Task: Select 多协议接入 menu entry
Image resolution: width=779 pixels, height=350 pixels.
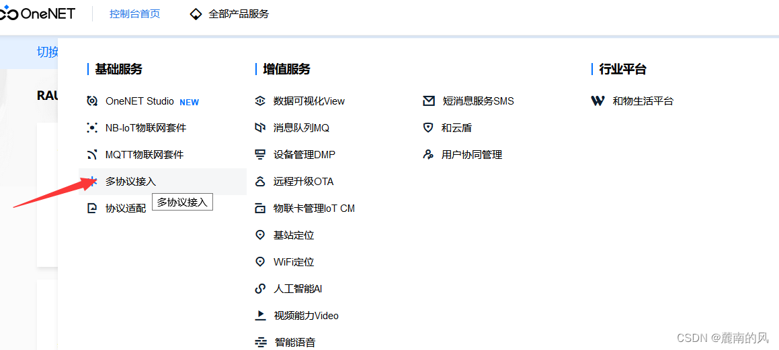Action: point(163,182)
